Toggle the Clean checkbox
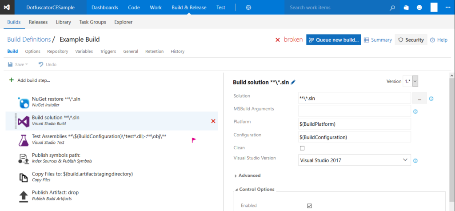Viewport: 455px width, 211px height. click(302, 148)
